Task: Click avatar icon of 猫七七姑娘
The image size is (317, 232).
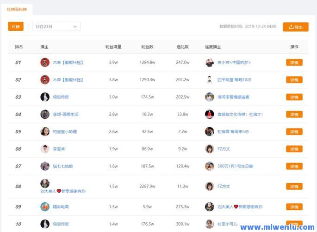Action: [45, 166]
